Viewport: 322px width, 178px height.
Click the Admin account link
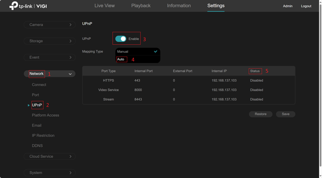(x=288, y=6)
